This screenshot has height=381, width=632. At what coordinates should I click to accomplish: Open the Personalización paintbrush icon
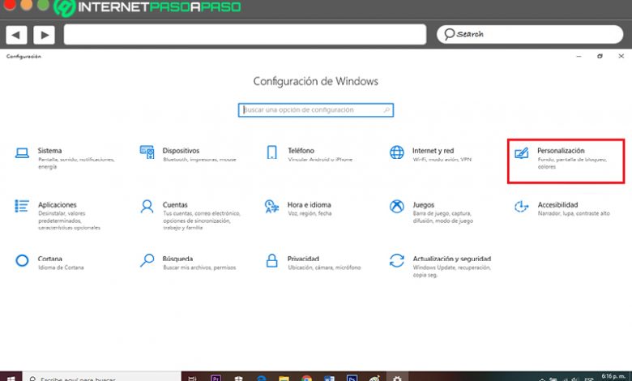click(522, 152)
